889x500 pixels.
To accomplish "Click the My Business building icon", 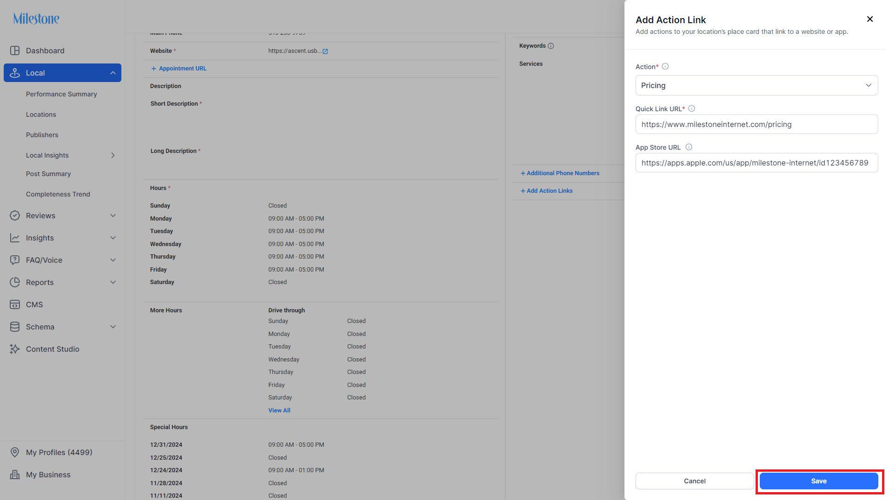I will [15, 475].
